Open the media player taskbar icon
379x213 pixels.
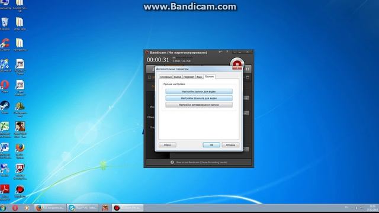27,208
